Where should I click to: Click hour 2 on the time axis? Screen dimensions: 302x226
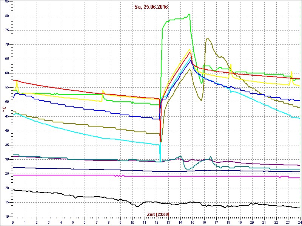tap(37, 222)
